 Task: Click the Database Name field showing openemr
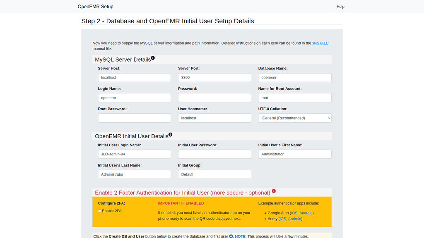point(294,77)
